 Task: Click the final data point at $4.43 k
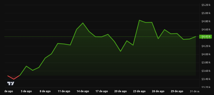pos(196,36)
